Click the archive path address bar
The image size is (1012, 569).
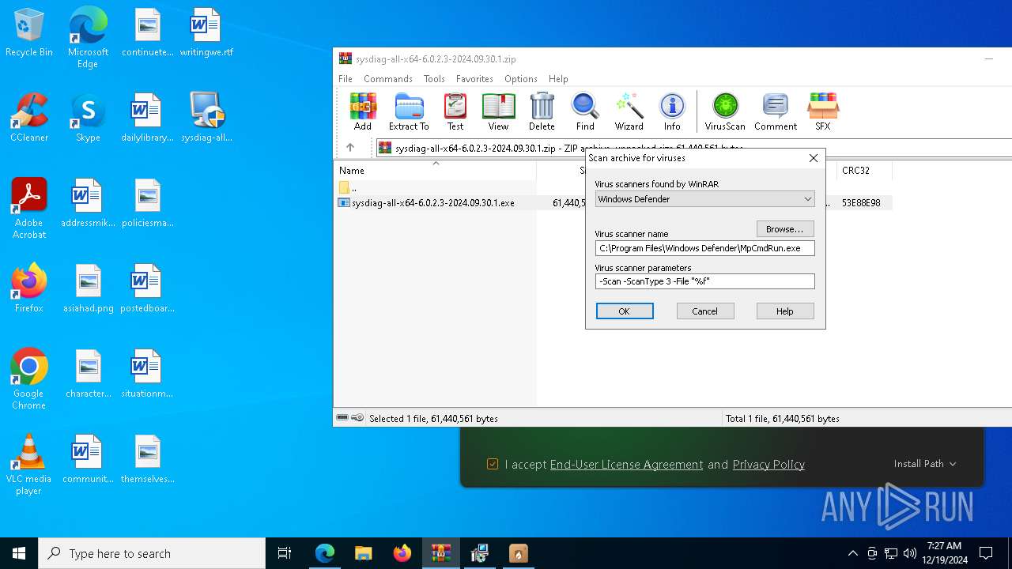click(x=693, y=148)
